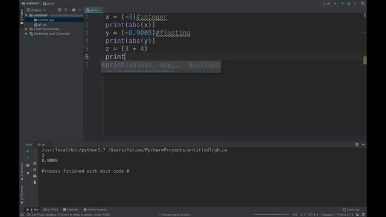Image resolution: width=386 pixels, height=217 pixels.
Task: Open UTF-8 encoding selector
Action: (x=312, y=215)
